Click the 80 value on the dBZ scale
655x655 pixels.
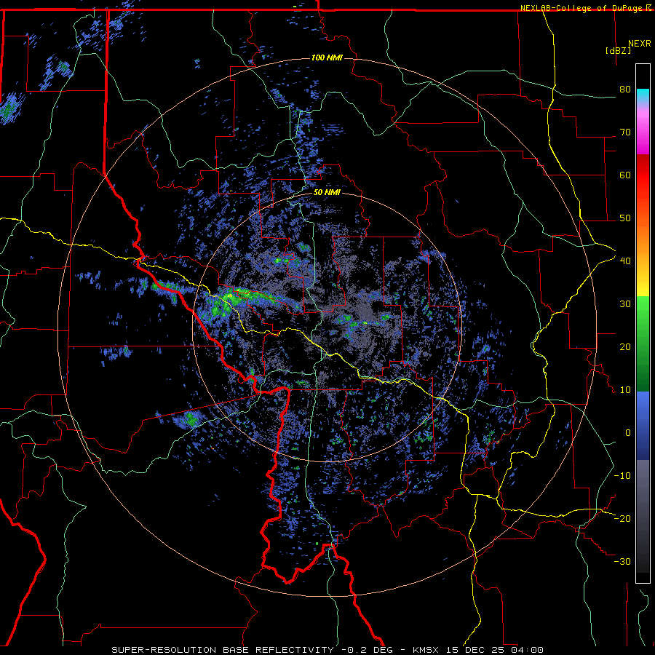coord(625,90)
